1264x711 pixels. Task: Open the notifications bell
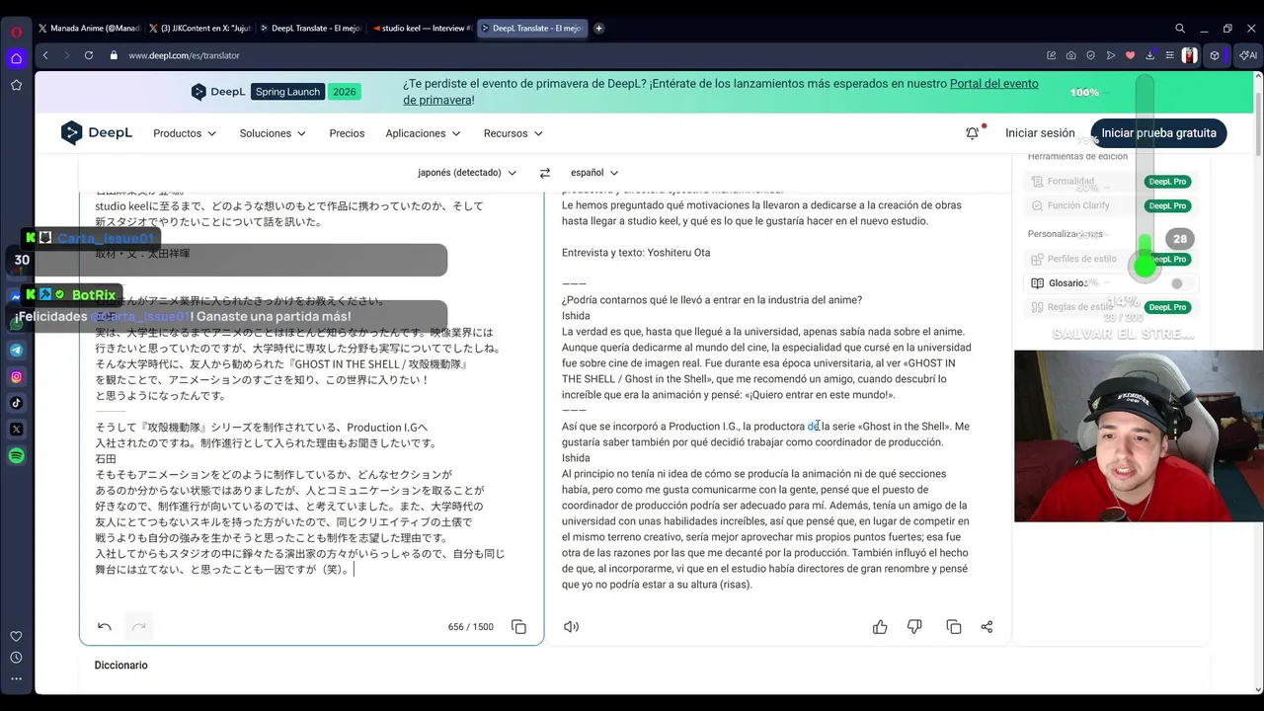tap(973, 133)
